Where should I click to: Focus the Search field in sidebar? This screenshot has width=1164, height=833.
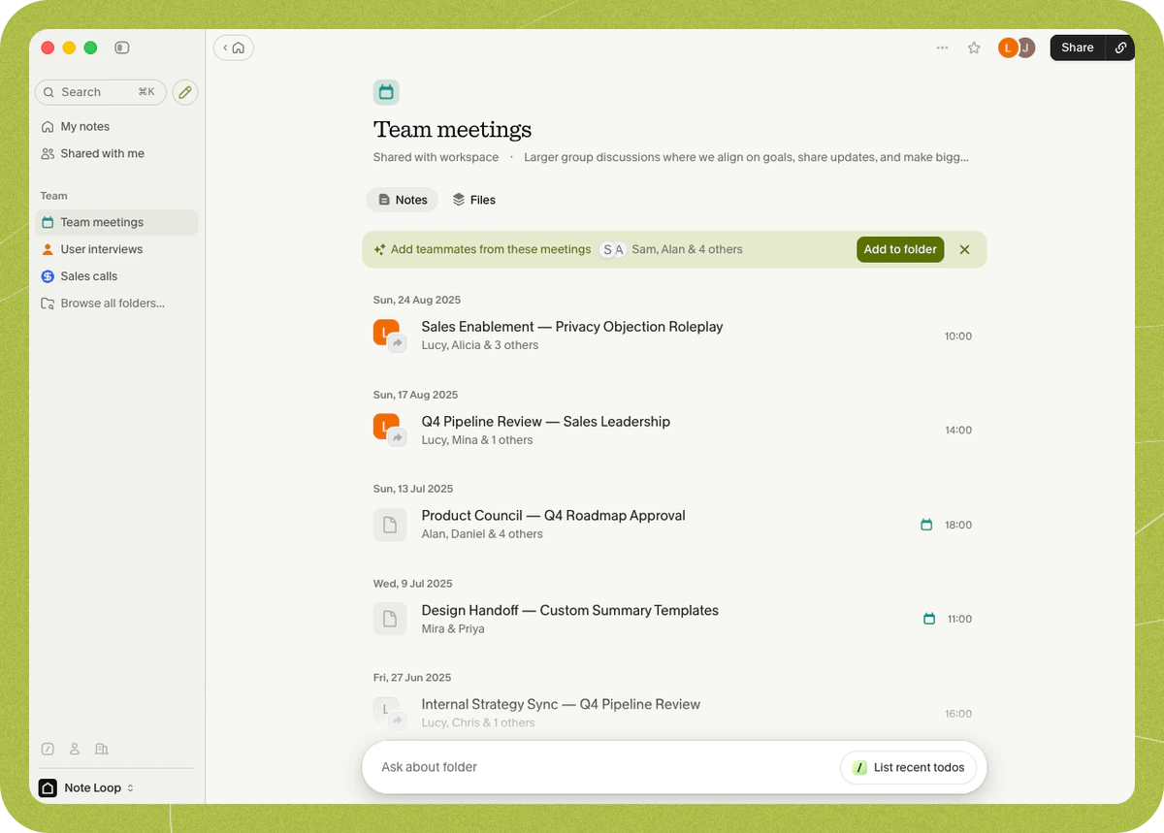tap(101, 92)
